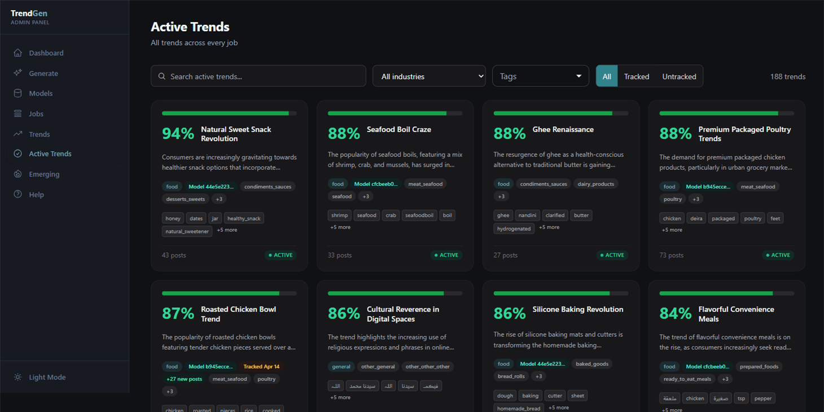Image resolution: width=824 pixels, height=412 pixels.
Task: Click the Tracked Apr 14 badge
Action: coord(261,366)
